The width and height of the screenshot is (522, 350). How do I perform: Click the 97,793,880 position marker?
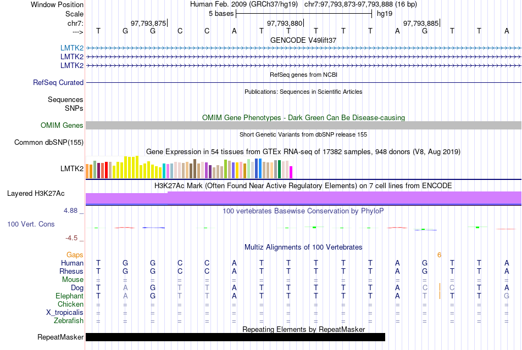click(x=285, y=23)
